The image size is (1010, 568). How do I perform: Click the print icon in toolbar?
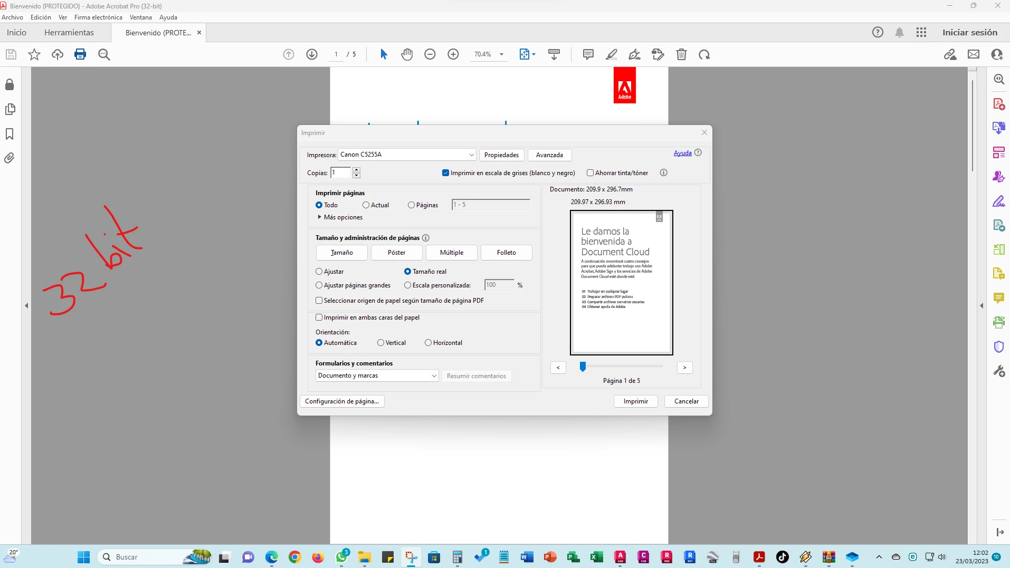coord(80,54)
